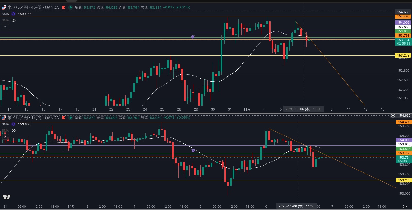Click the 2025-11-06 (木) 11:00 date label on the 1時間 time axis

click(296, 206)
